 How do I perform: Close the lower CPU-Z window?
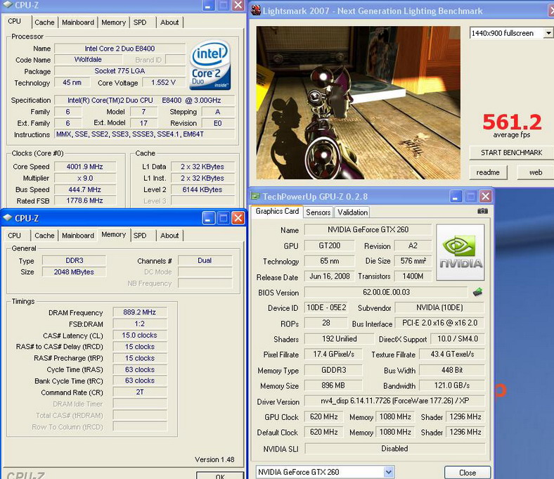point(238,219)
